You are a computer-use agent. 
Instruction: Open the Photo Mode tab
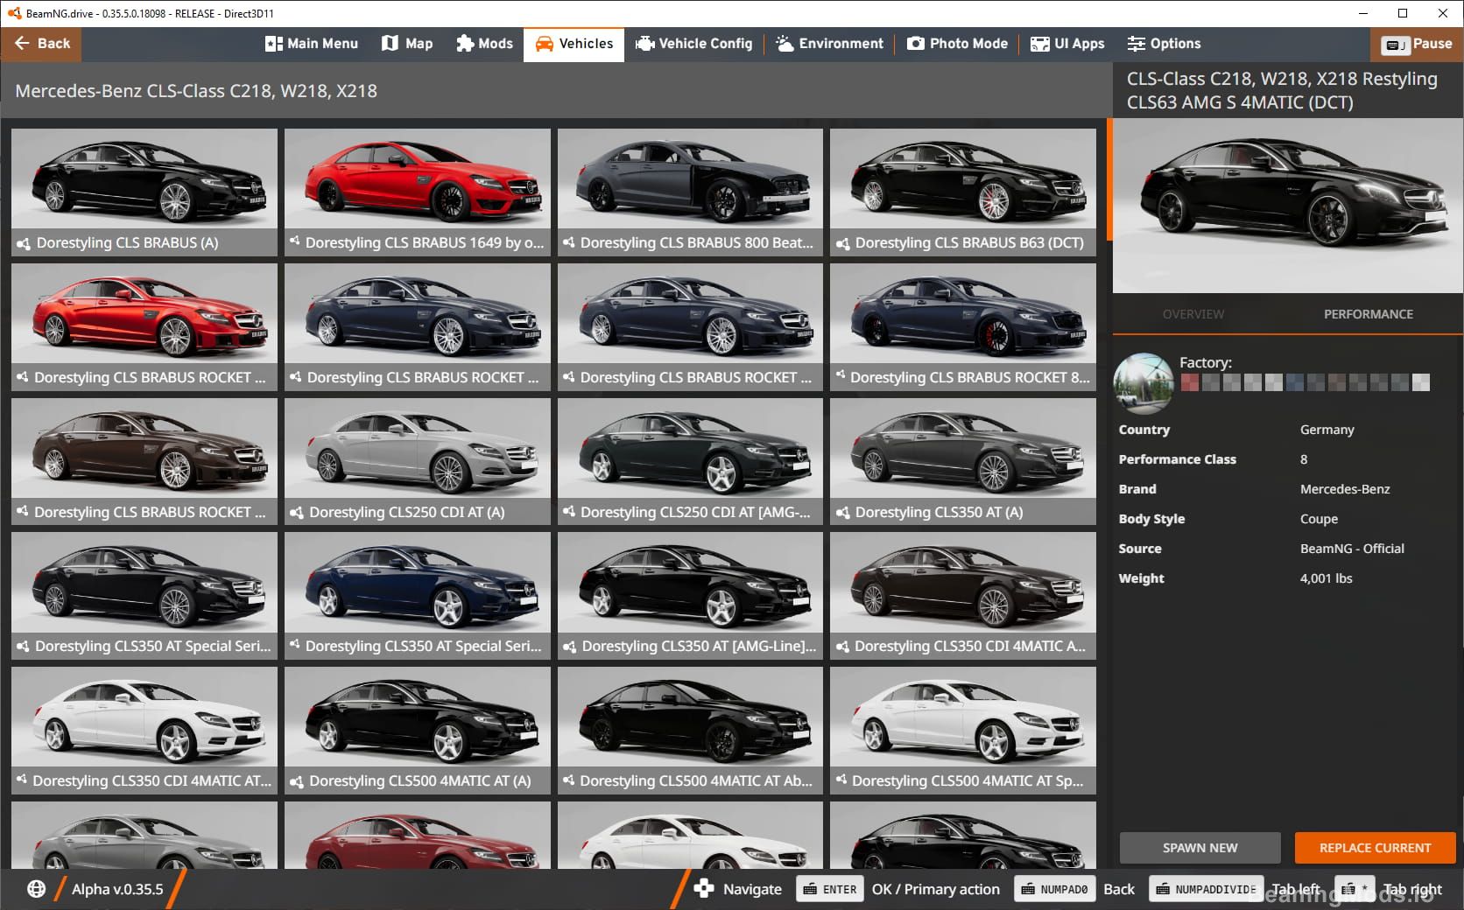pos(957,44)
